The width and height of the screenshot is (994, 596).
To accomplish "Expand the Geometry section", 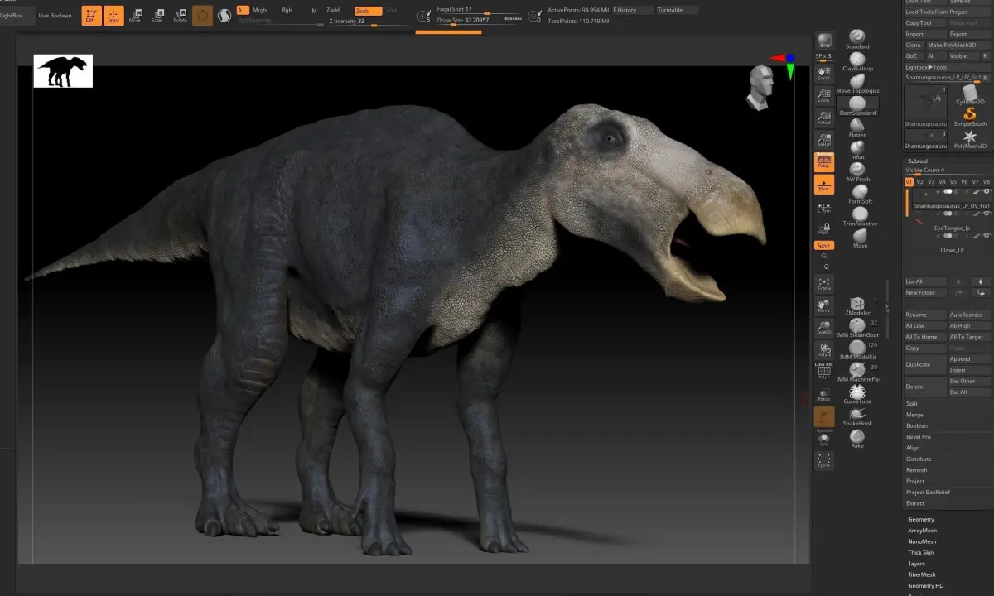I will [921, 520].
